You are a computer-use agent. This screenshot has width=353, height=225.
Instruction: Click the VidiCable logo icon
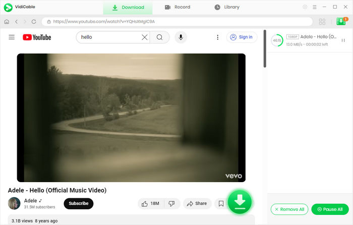(x=8, y=8)
